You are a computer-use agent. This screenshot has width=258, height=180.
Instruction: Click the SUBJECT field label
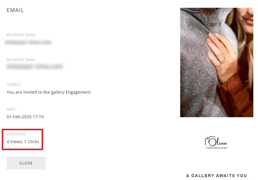[14, 85]
